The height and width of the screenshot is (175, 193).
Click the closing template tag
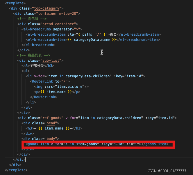pos(16,170)
